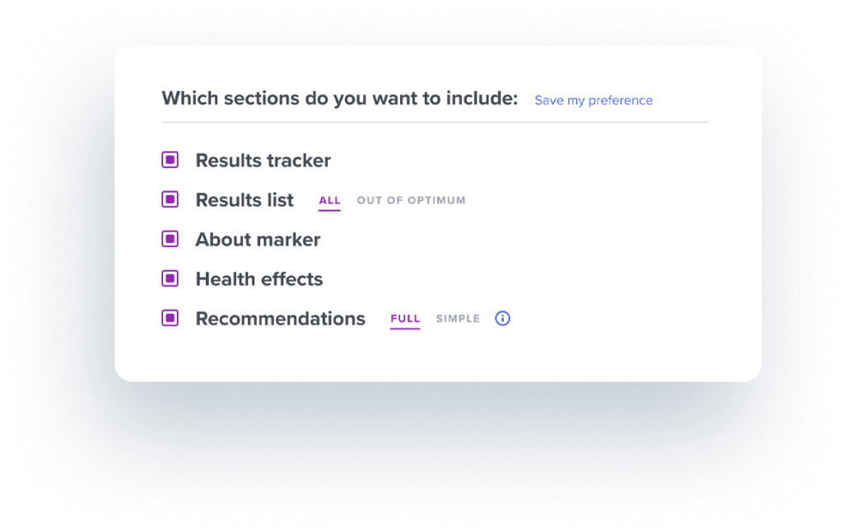This screenshot has height=531, width=843.
Task: Click the 'Which sections do you want to include' heading
Action: (x=340, y=98)
